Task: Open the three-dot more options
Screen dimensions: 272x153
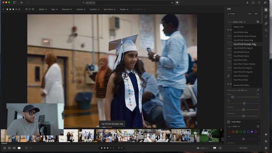Action: click(x=266, y=36)
